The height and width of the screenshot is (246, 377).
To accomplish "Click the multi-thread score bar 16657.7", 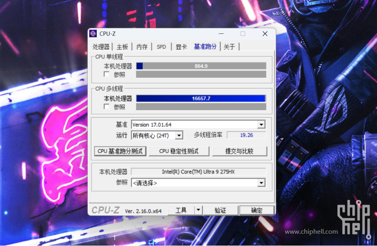I will pos(201,98).
